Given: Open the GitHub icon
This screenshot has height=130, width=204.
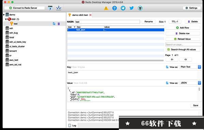Looking at the screenshot, I should click(x=140, y=8).
